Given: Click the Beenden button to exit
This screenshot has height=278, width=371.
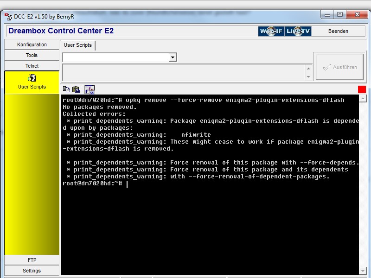Looking at the screenshot, I should 338,31.
